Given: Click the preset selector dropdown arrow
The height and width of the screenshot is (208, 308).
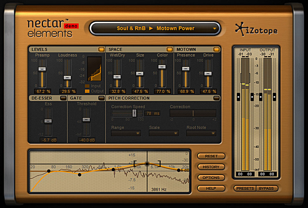Looking at the screenshot, I should point(215,29).
